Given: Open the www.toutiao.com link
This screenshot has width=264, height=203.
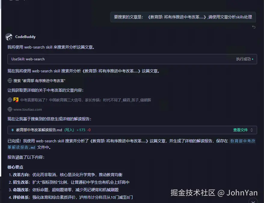Looking at the screenshot, I should pos(28,109).
